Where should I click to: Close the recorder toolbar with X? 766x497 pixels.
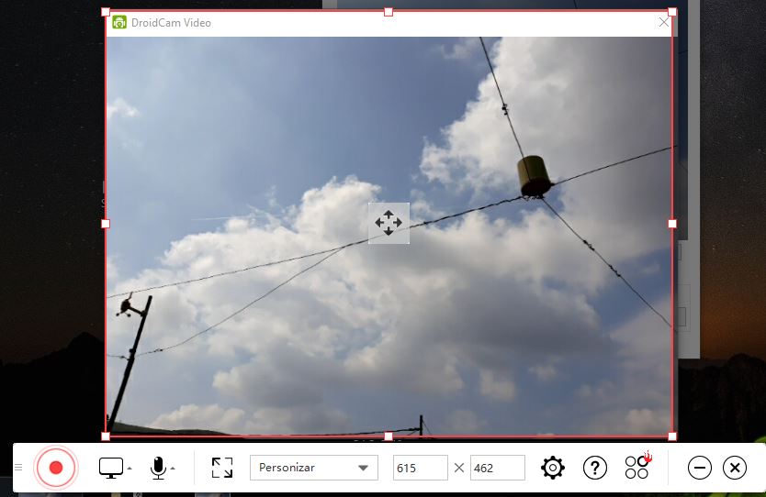pyautogui.click(x=734, y=468)
